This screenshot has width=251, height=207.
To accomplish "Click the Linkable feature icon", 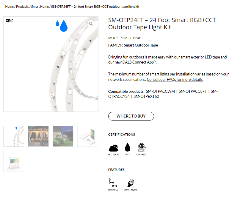I will 113,183.
